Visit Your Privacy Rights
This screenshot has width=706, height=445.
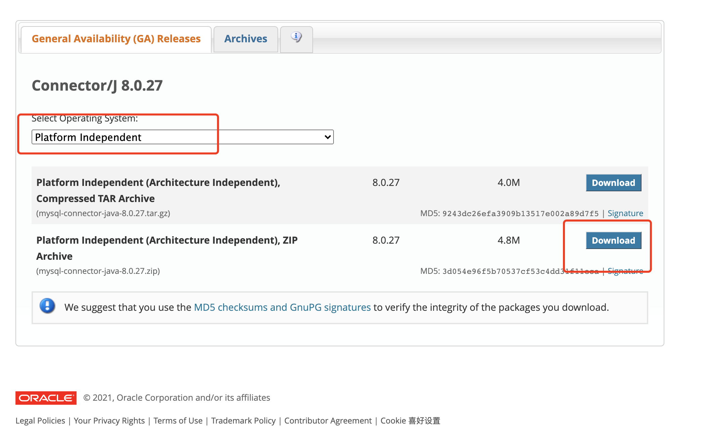coord(109,421)
